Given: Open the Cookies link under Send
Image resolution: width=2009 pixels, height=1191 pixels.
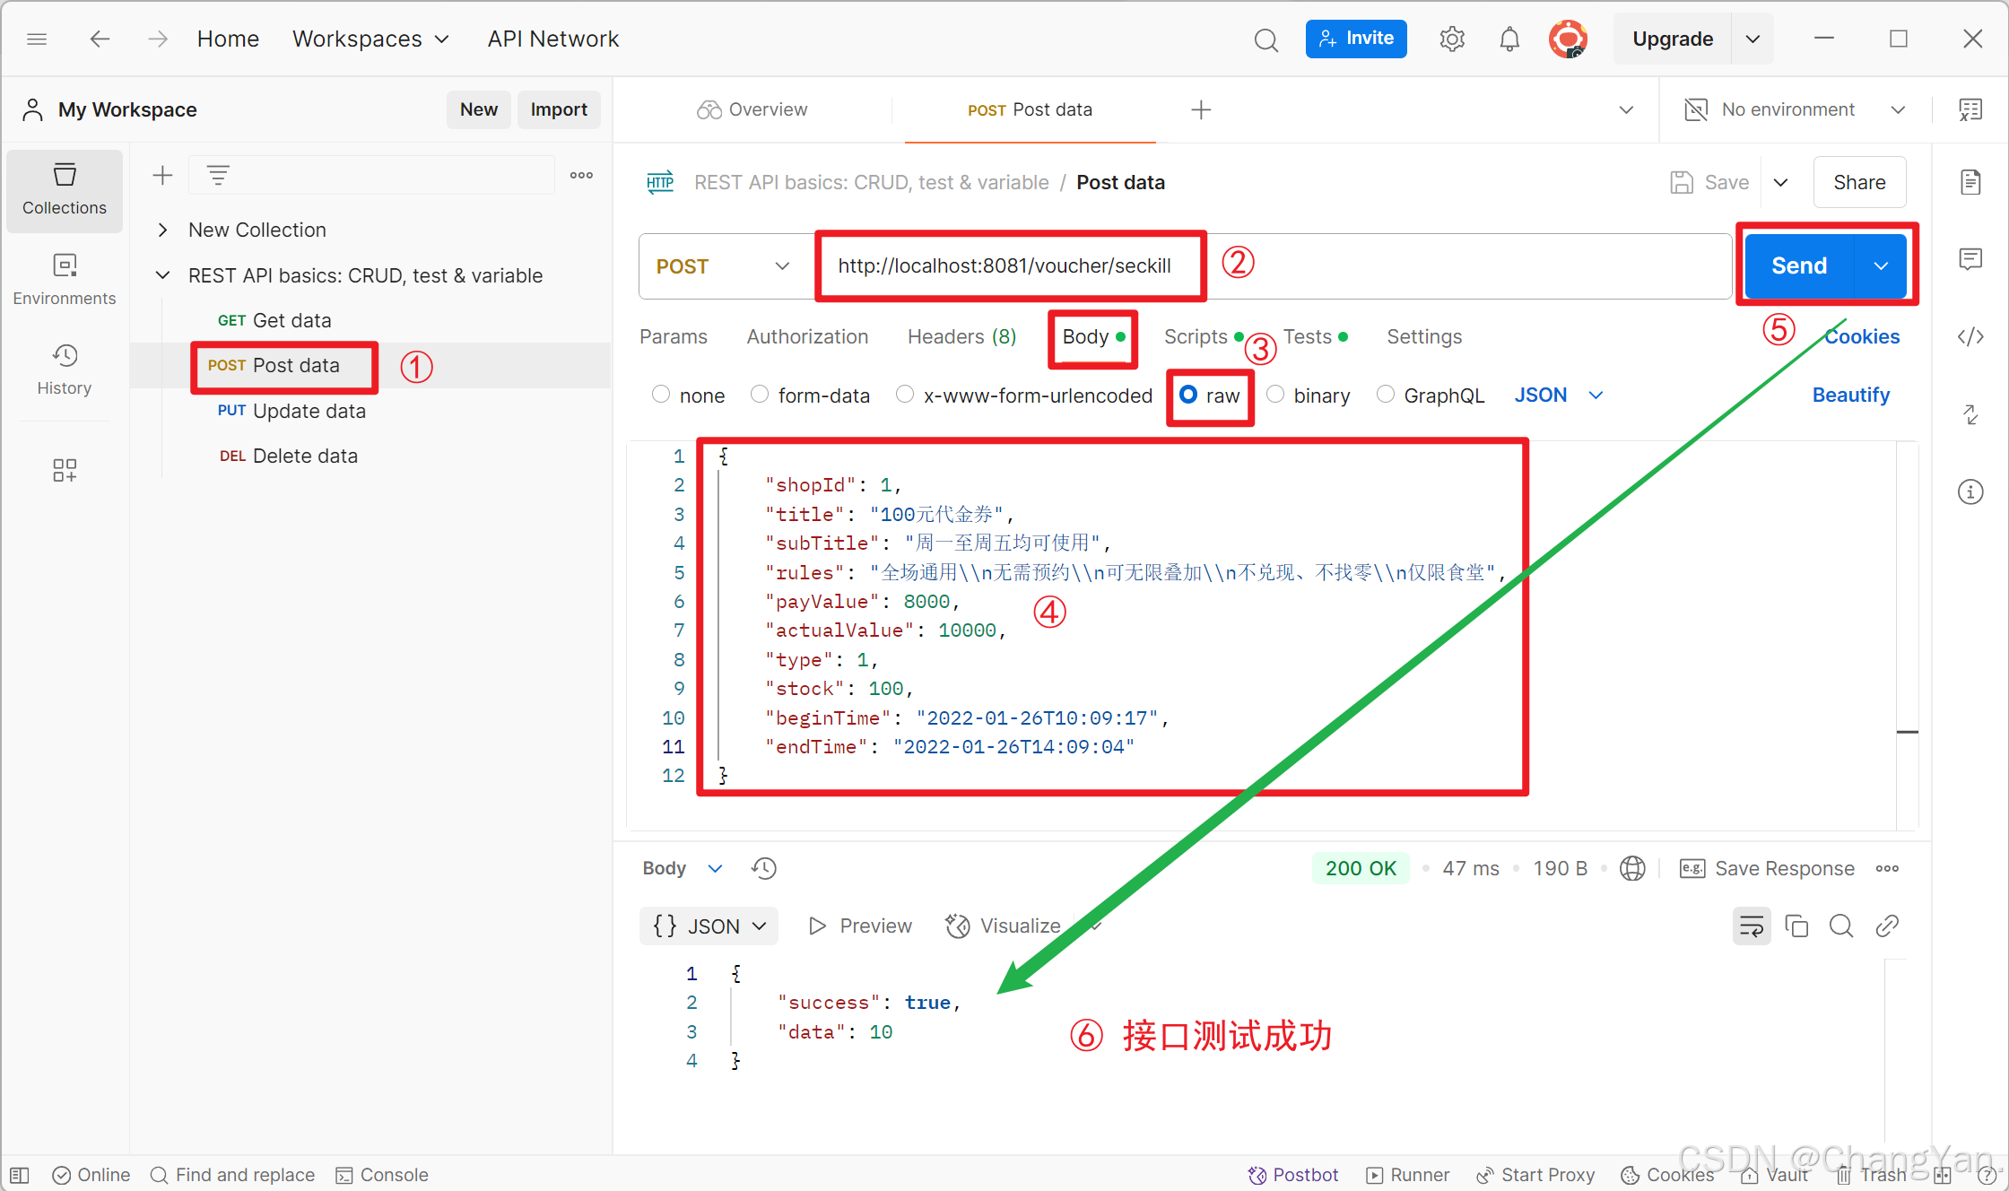Looking at the screenshot, I should (x=1862, y=336).
